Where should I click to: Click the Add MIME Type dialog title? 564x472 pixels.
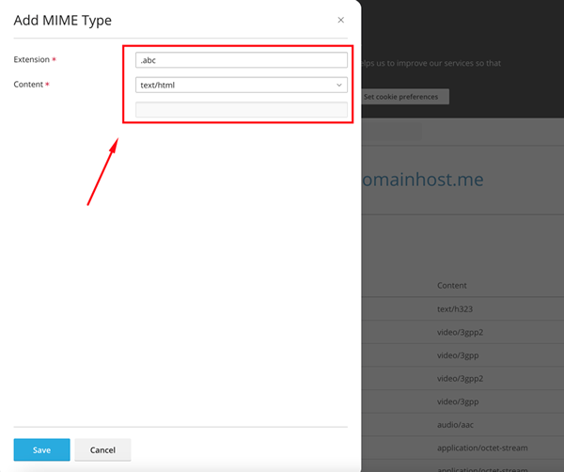click(x=63, y=21)
